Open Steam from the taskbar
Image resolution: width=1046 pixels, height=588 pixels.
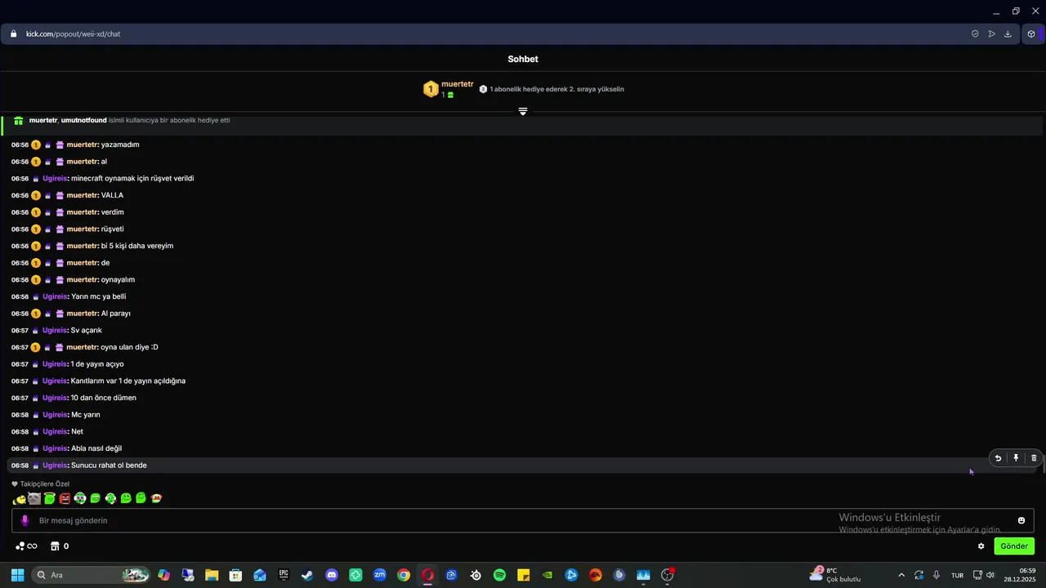click(x=307, y=575)
